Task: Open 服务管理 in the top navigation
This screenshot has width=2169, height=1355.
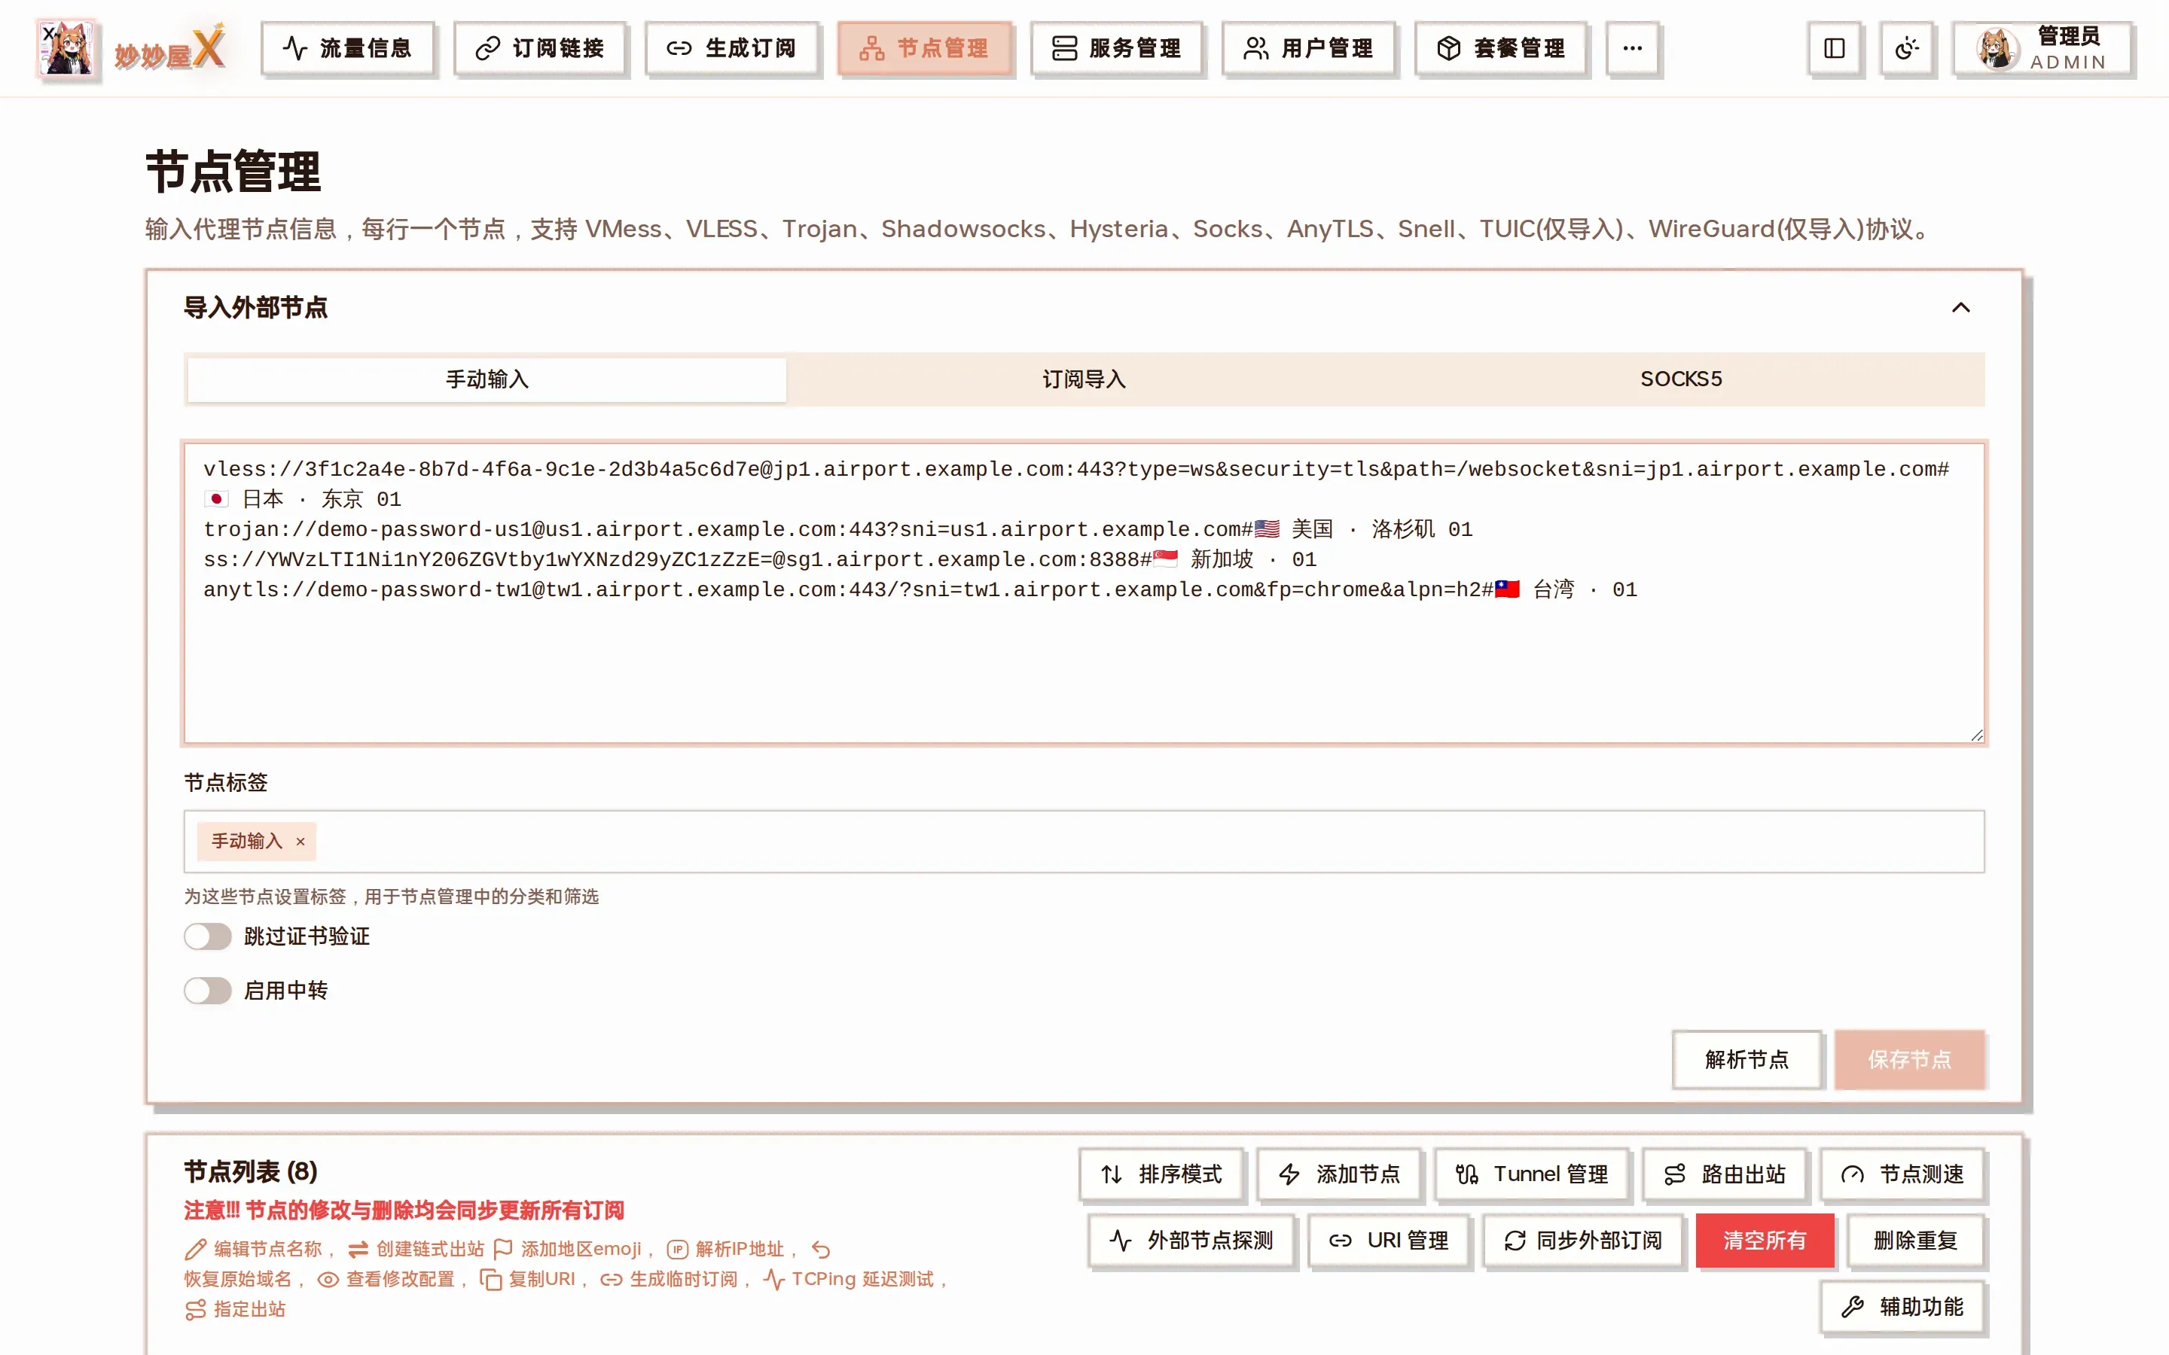Action: pos(1116,48)
